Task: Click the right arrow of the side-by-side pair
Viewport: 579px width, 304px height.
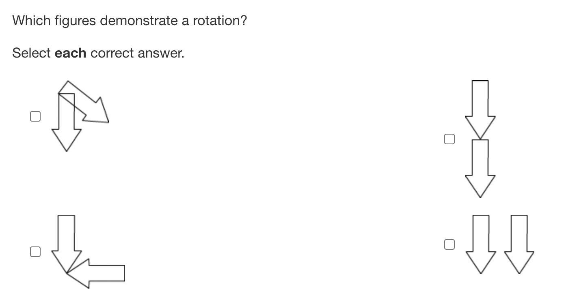Action: 519,243
